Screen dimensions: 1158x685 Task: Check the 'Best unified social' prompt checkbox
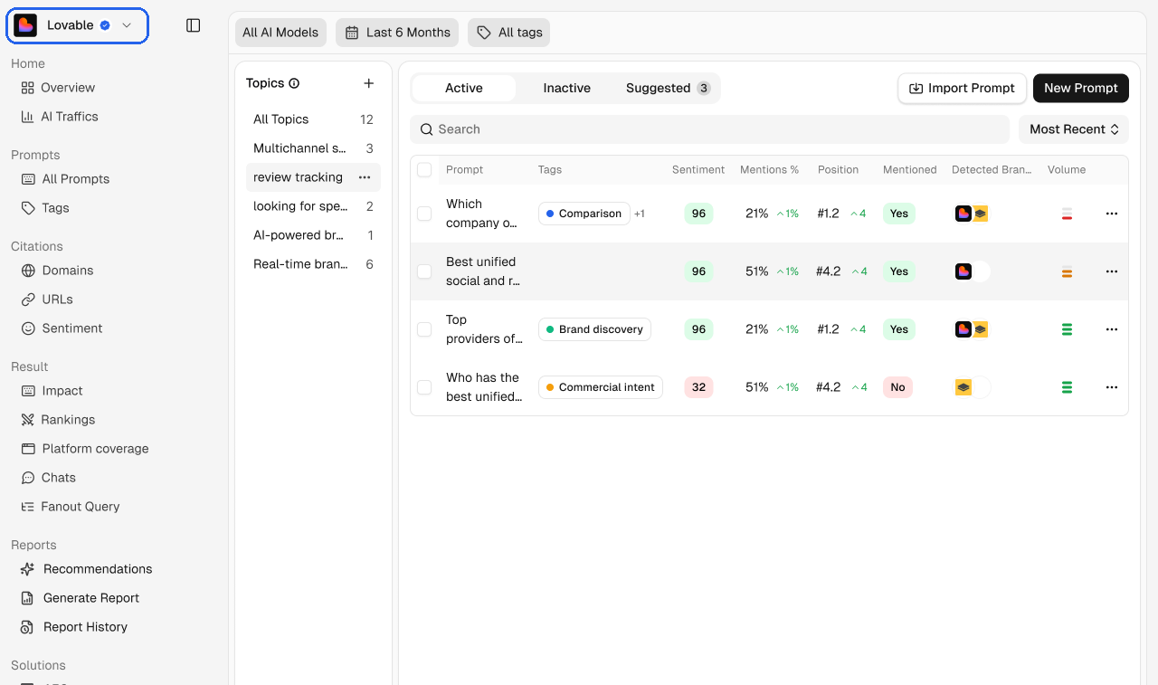click(x=424, y=271)
